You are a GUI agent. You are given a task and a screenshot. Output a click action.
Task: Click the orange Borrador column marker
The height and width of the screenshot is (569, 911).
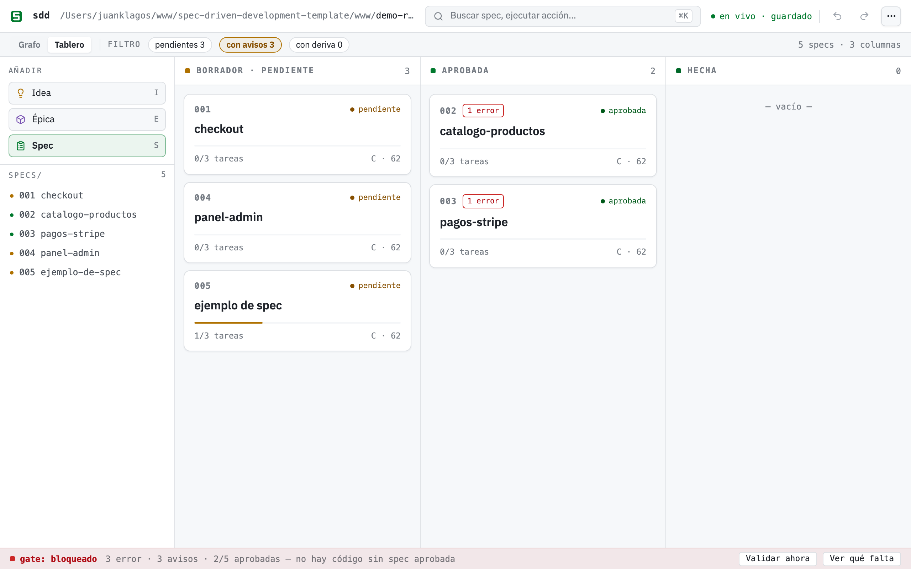188,71
